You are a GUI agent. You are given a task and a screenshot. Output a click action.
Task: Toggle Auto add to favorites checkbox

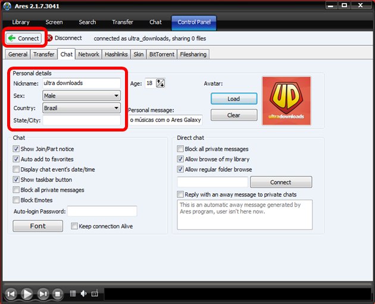pos(16,159)
